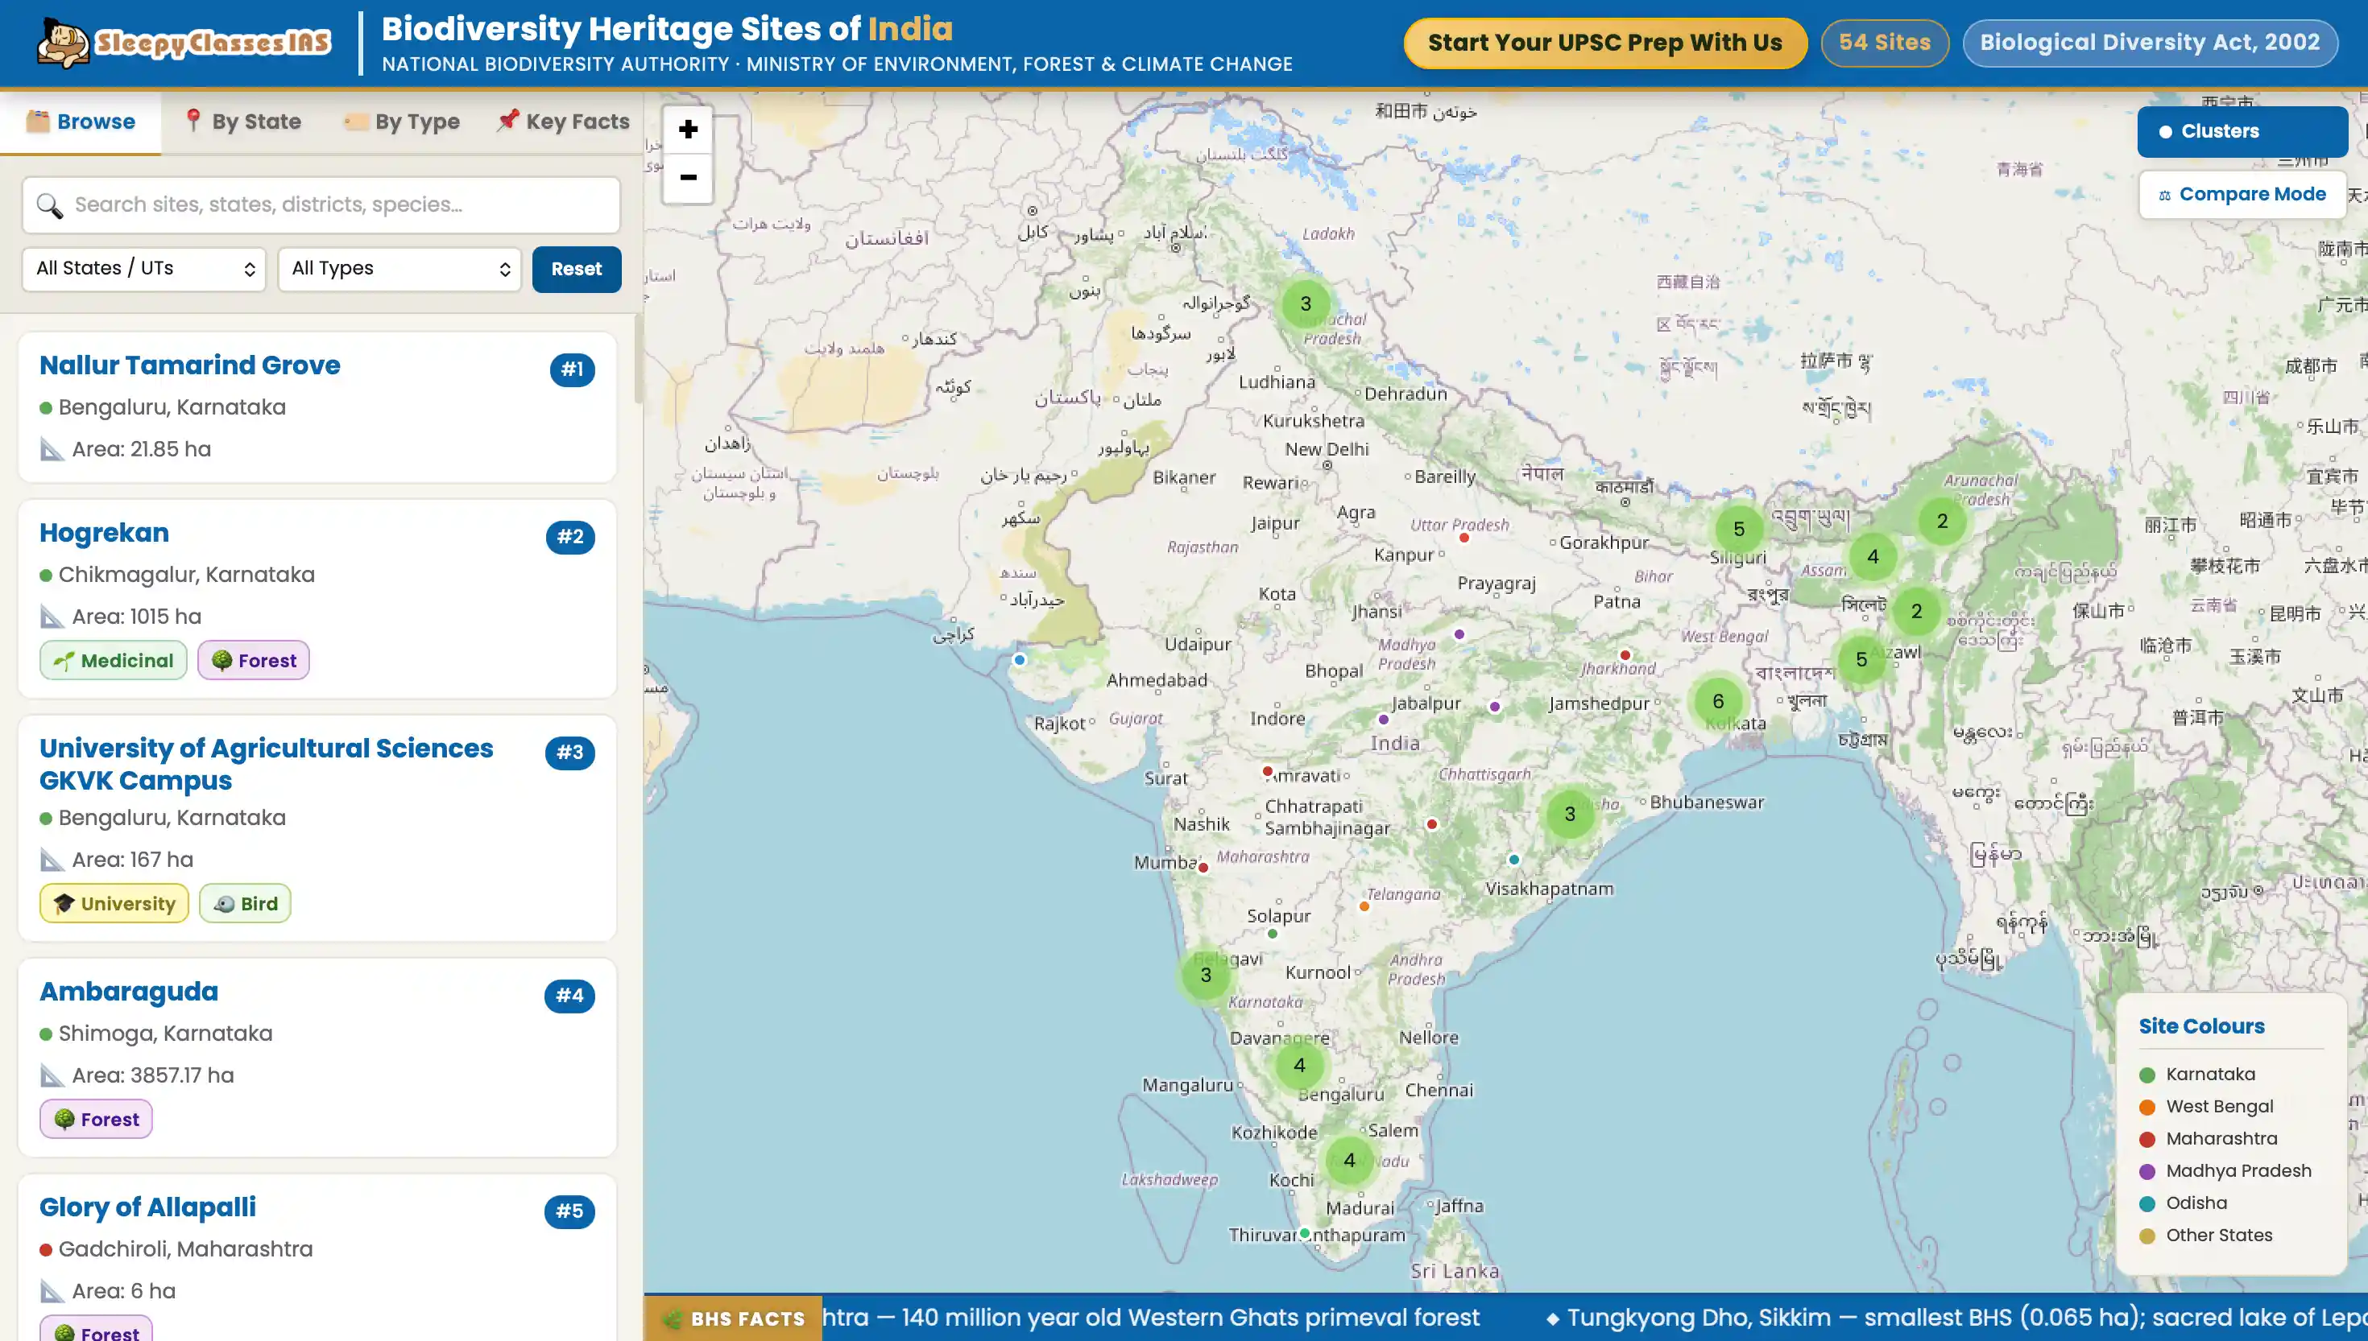Image resolution: width=2368 pixels, height=1341 pixels.
Task: Focus the site search input field
Action: (321, 205)
